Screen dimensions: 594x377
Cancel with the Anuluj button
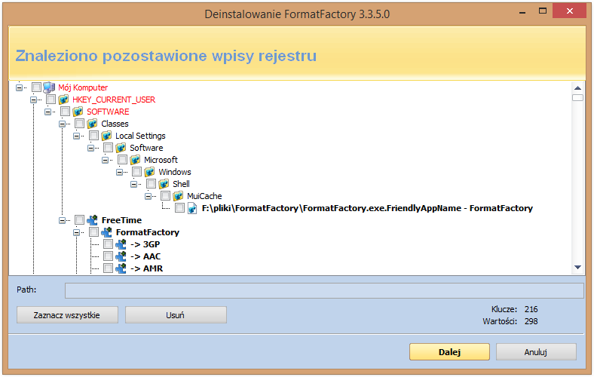point(536,352)
